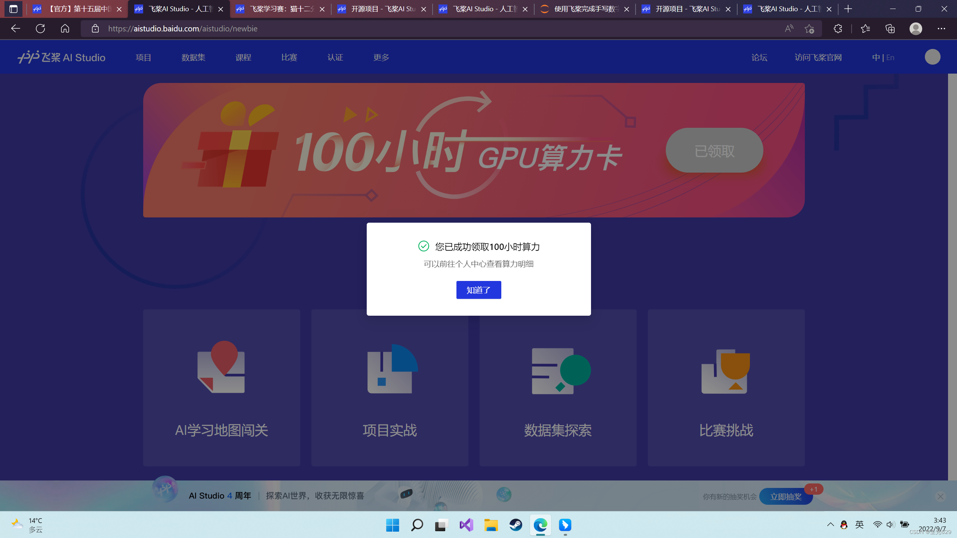This screenshot has width=957, height=538.
Task: Close the 飞桨学习赛 tab
Action: coord(322,9)
